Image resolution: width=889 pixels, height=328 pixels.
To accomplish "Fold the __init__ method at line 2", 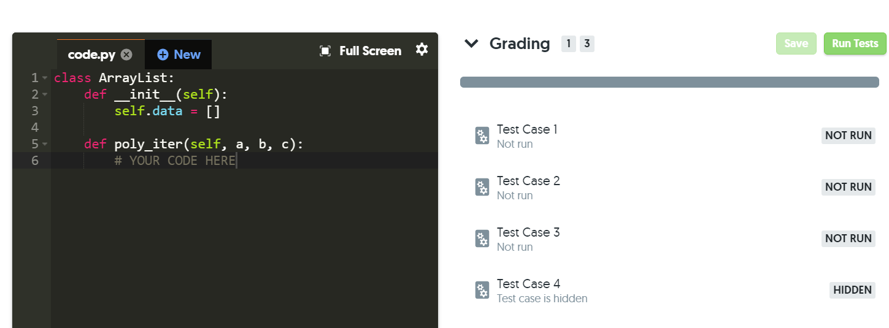I will (45, 94).
